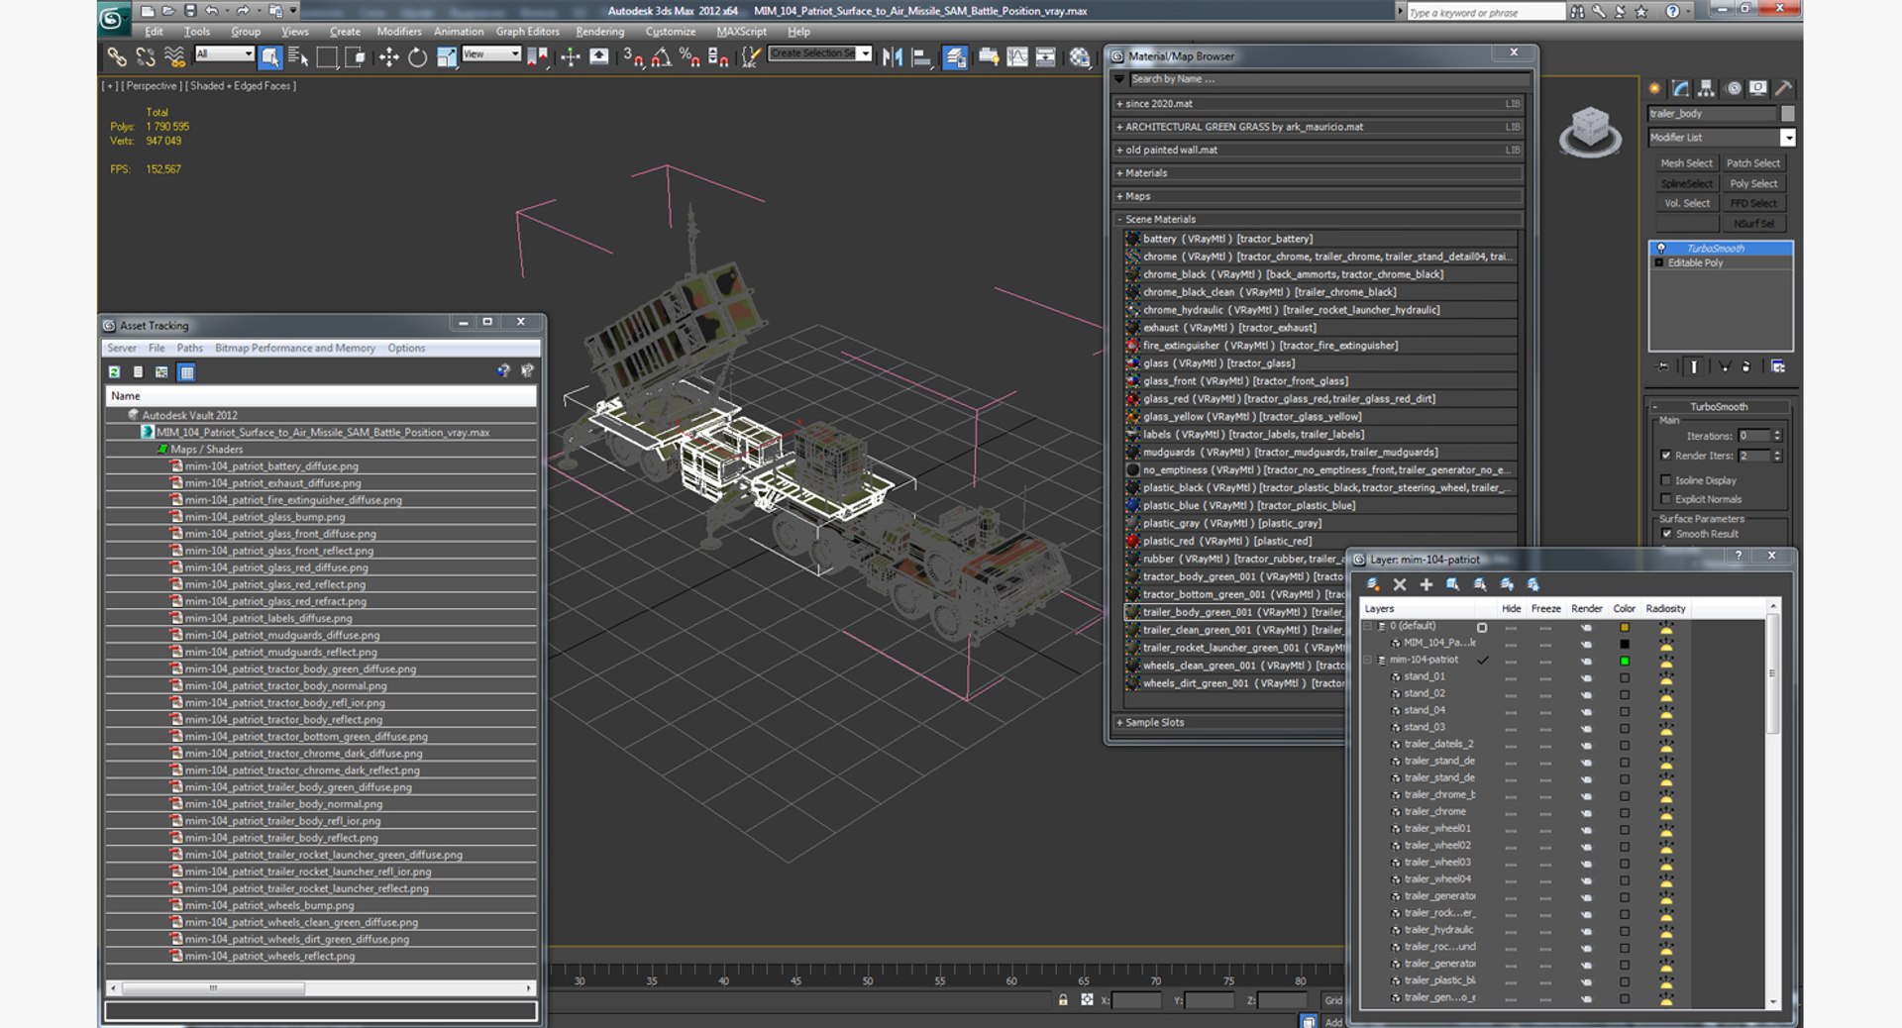Click Refresh icon in Asset Tracking
This screenshot has height=1028, width=1902.
[115, 372]
